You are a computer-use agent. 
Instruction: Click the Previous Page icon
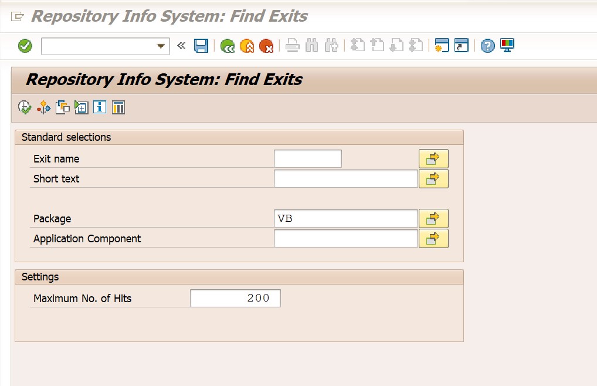(377, 45)
